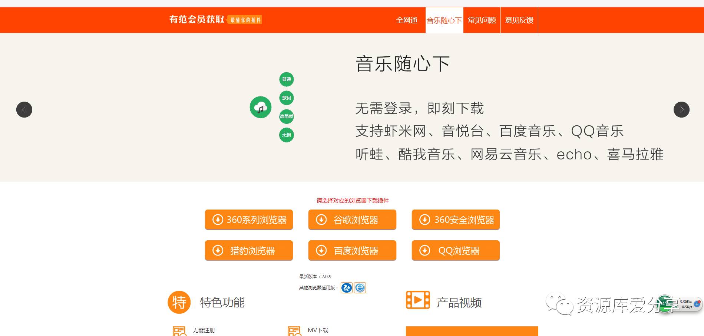
Task: Click the icon beside 无需注册
Action: [x=179, y=331]
